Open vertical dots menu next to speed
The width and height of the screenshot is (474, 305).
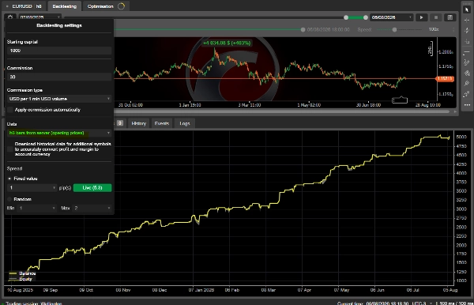[453, 29]
